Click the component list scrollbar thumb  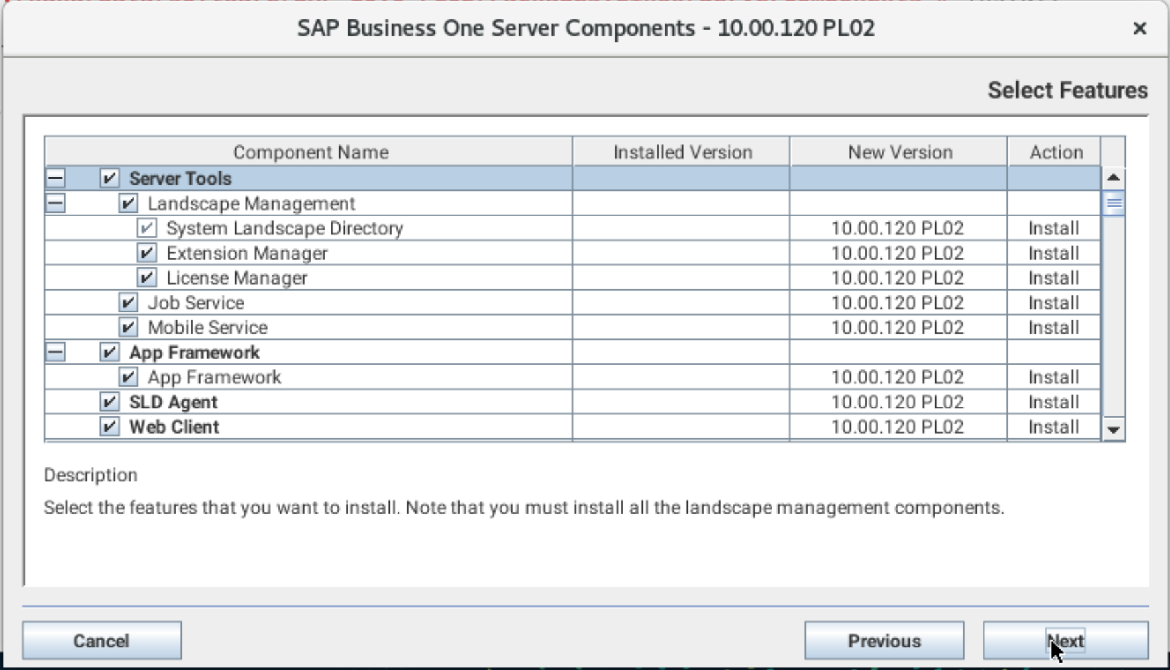tap(1114, 203)
